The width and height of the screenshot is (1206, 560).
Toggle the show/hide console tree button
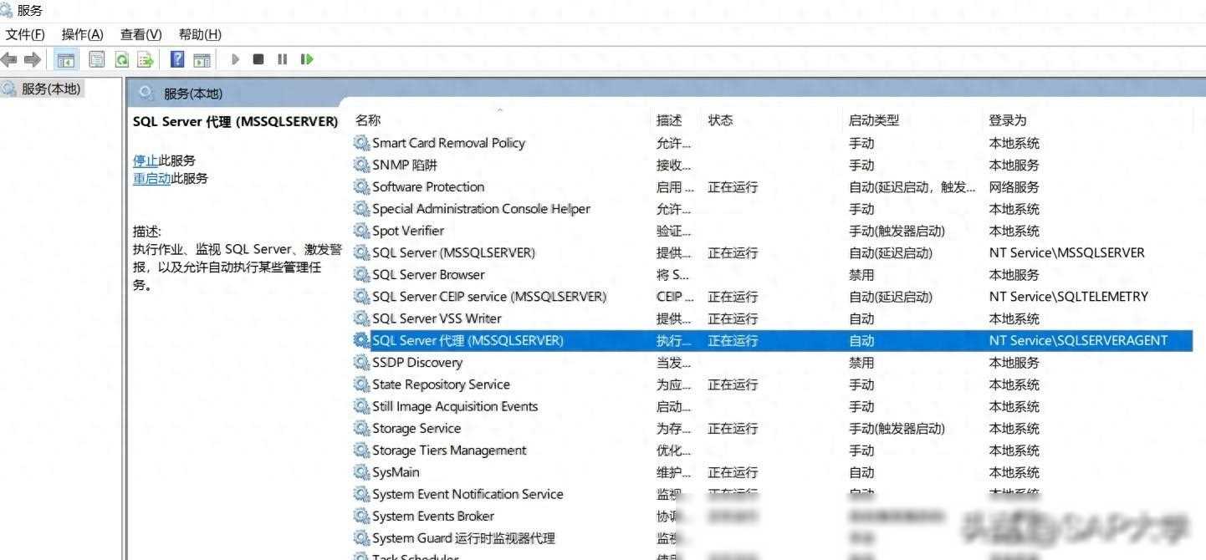(x=65, y=59)
